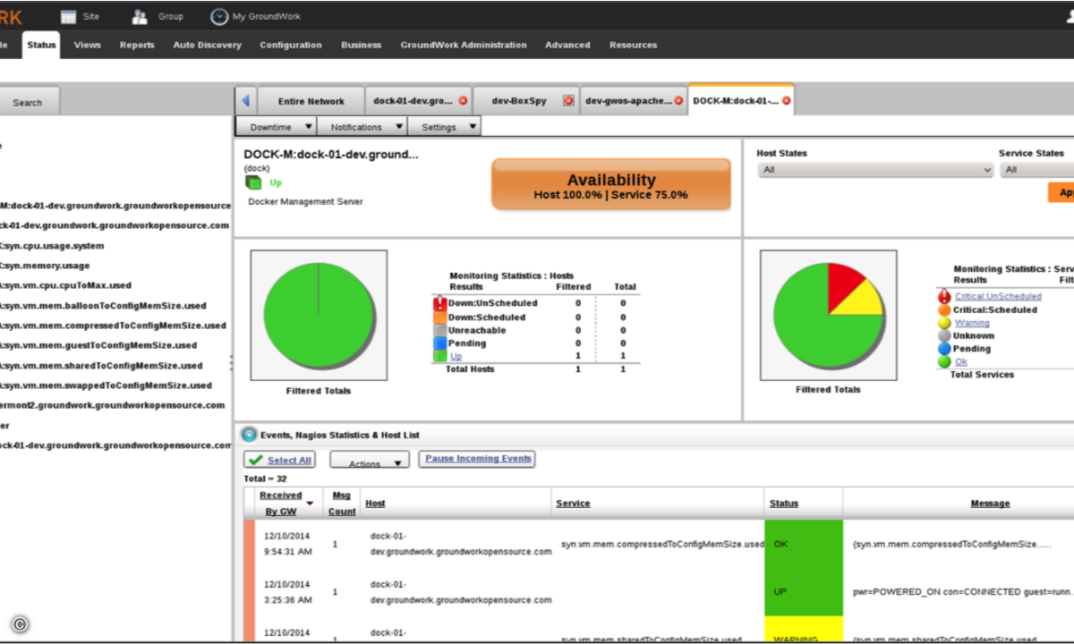Click the blue tab scroll-left arrow
The height and width of the screenshot is (644, 1074).
[245, 101]
